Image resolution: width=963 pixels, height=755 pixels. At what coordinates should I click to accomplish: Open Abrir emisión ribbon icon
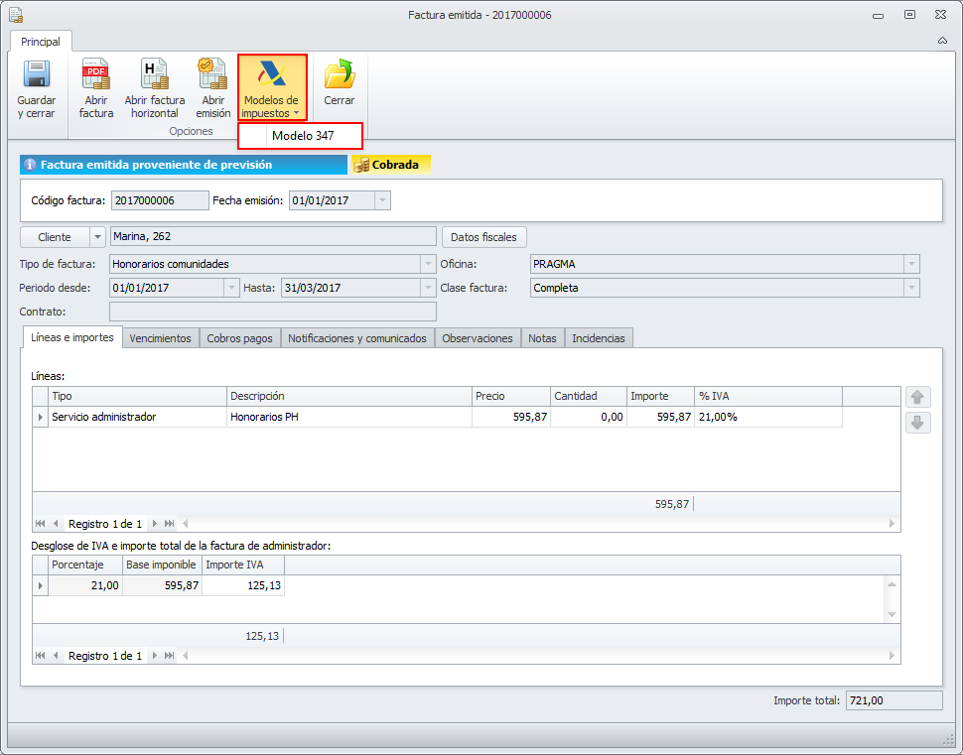212,75
